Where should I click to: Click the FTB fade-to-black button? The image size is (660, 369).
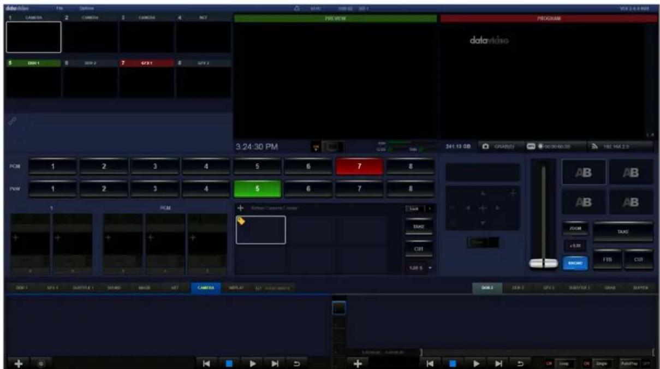click(607, 260)
